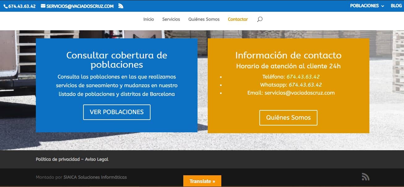Image resolution: width=404 pixels, height=187 pixels.
Task: Open the Servicios menu item
Action: pos(171,19)
